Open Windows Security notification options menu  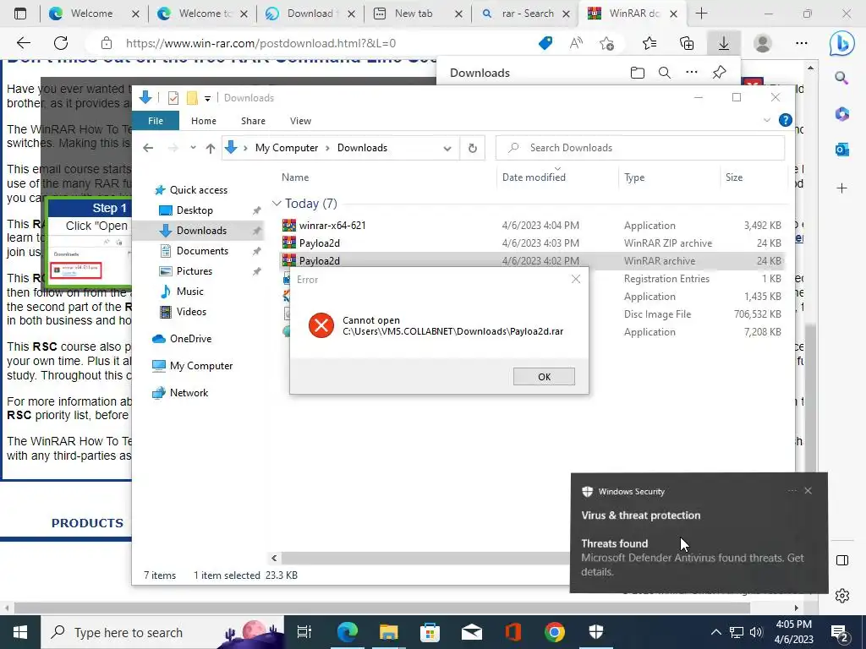click(x=792, y=491)
